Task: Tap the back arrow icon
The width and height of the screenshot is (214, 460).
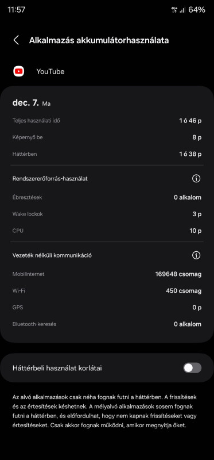Action: coord(16,40)
